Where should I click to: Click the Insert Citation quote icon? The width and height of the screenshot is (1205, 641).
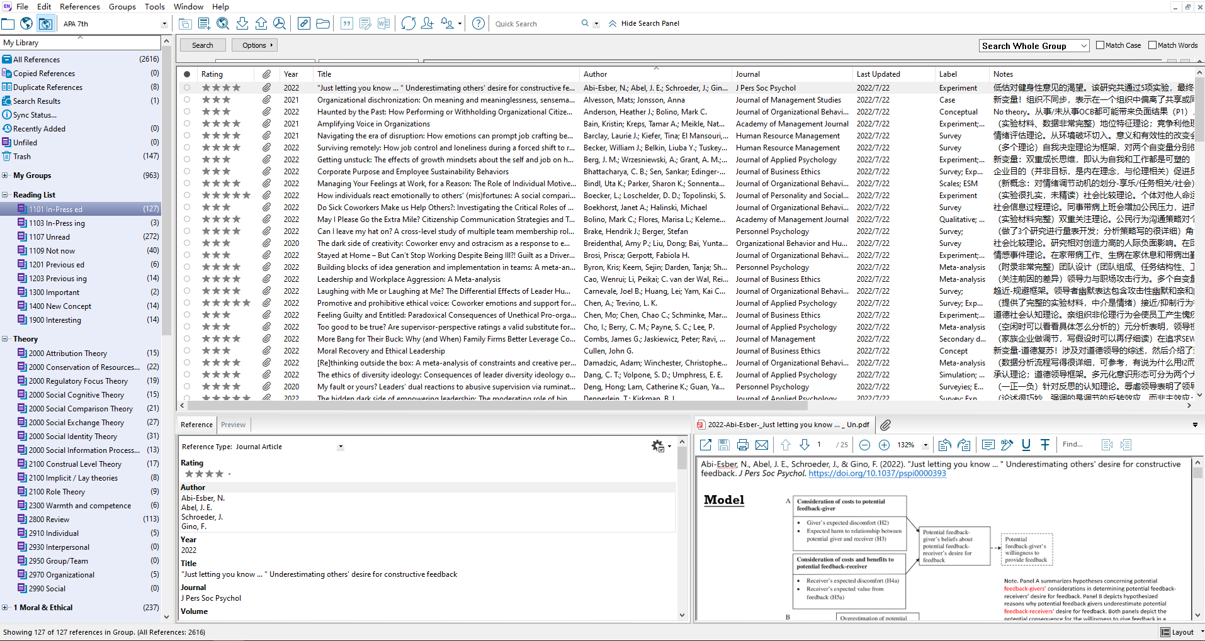point(346,24)
